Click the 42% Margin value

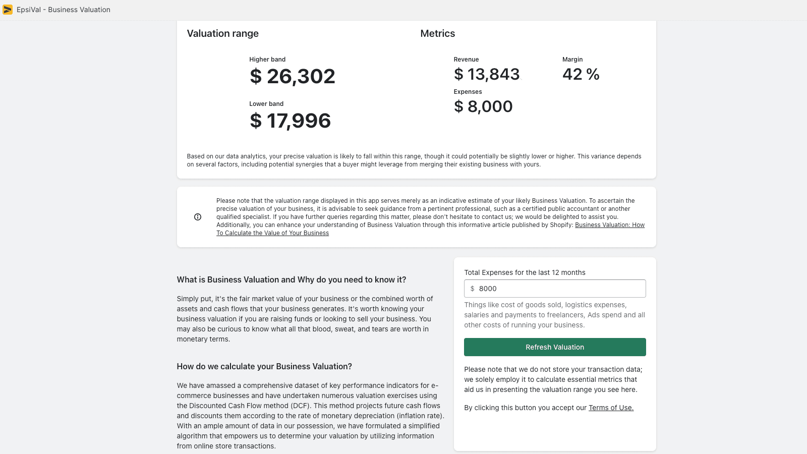click(x=581, y=74)
